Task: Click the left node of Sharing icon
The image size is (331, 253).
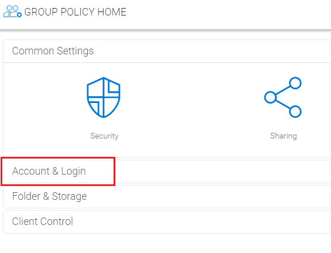Action: (270, 97)
